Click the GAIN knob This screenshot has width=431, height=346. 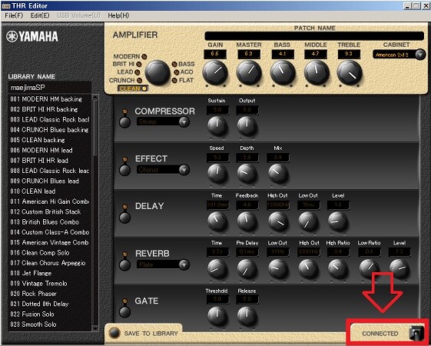point(215,72)
